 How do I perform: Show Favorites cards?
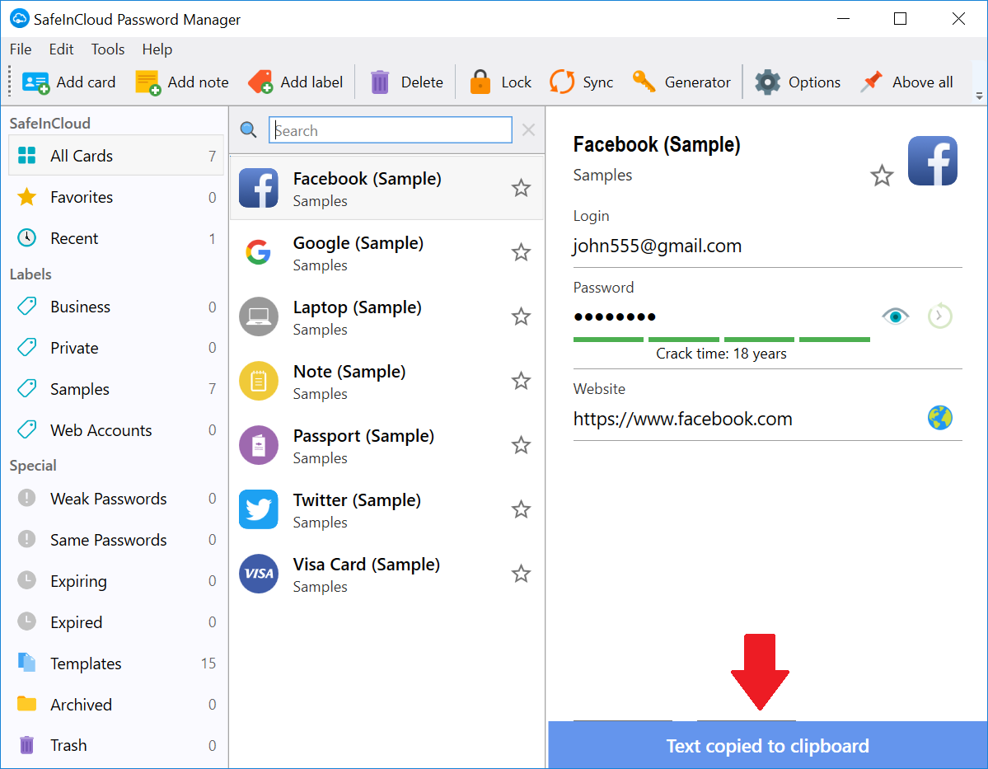pyautogui.click(x=116, y=197)
